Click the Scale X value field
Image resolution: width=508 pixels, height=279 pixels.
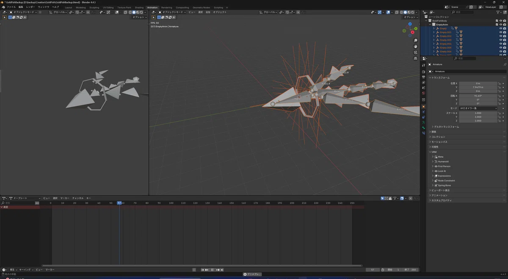[478, 113]
